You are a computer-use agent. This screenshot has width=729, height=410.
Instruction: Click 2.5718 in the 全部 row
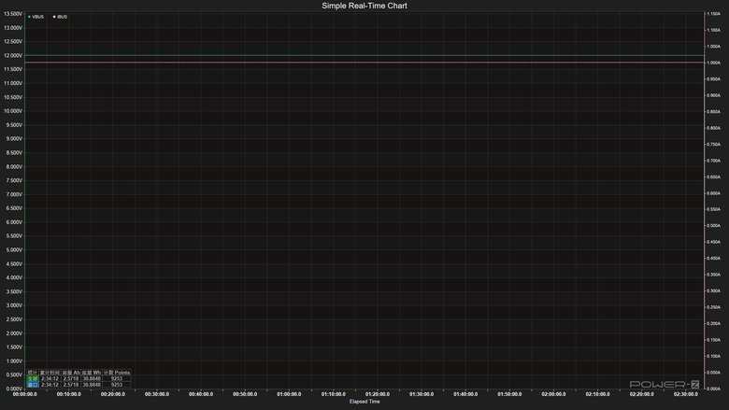click(x=71, y=379)
